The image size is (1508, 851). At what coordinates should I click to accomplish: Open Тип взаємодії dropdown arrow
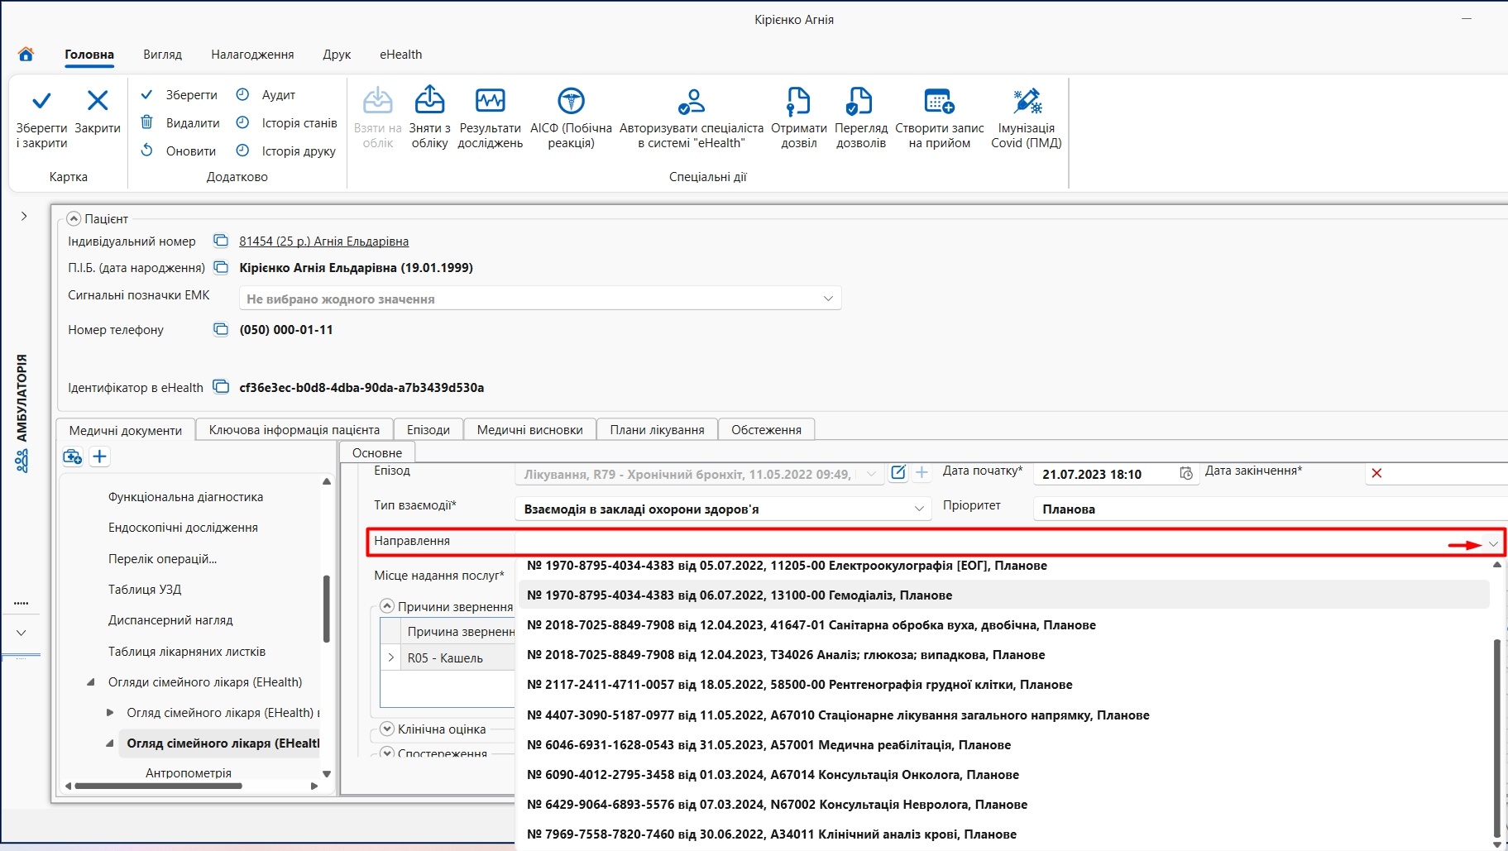pos(919,509)
